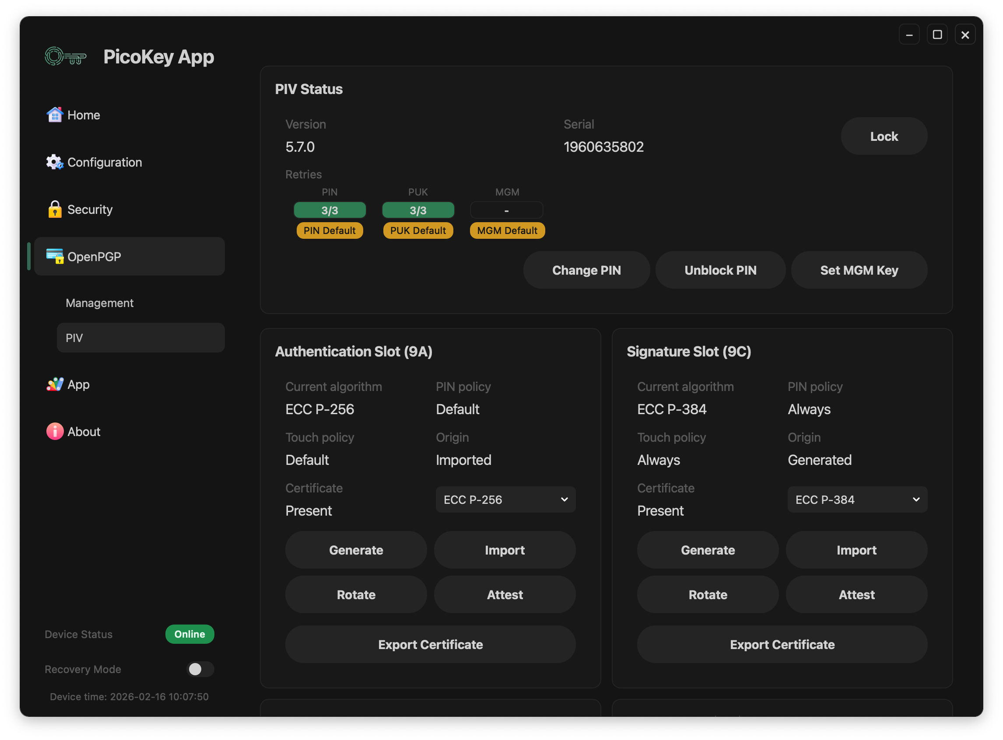Click the PicoKey key logo
Viewport: 1003px width, 740px height.
coord(66,57)
